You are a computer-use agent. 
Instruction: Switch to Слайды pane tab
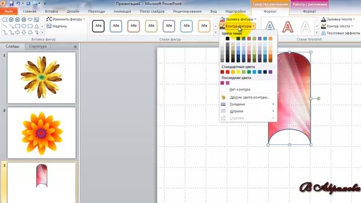click(12, 46)
